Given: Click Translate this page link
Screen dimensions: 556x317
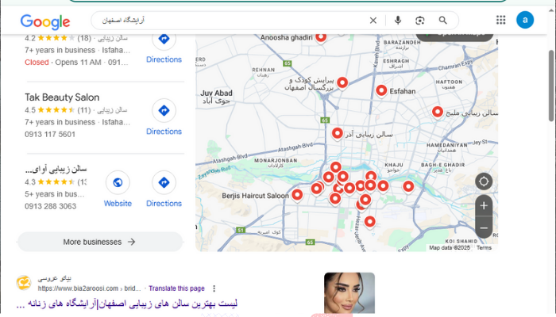Looking at the screenshot, I should coord(176,288).
